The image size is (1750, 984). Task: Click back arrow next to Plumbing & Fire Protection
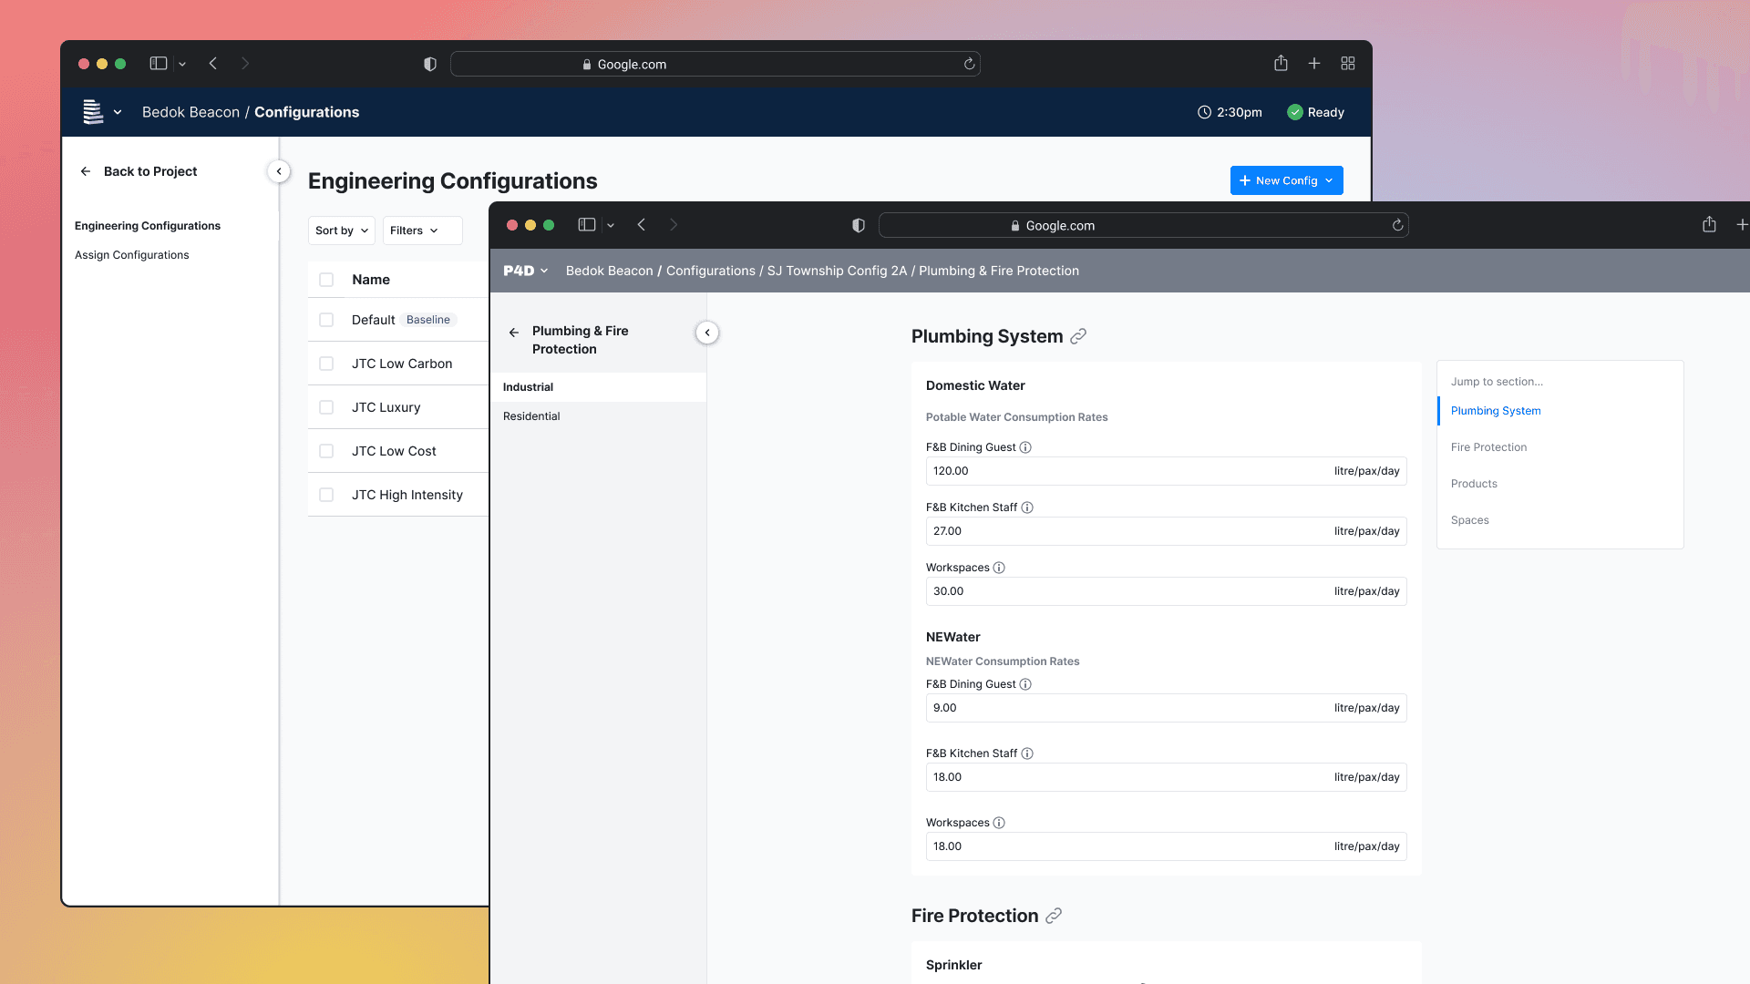pos(514,333)
